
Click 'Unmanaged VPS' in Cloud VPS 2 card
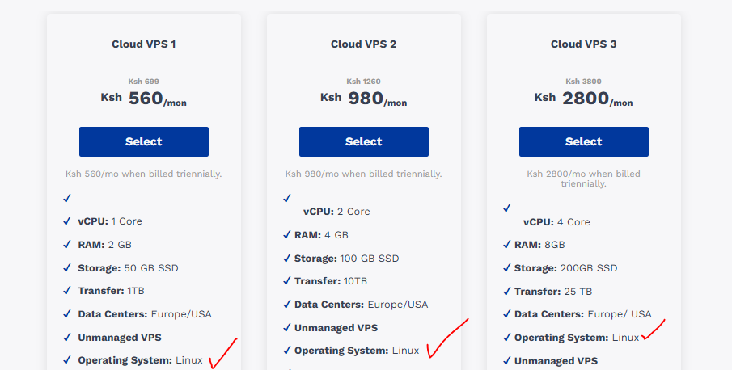click(x=336, y=328)
